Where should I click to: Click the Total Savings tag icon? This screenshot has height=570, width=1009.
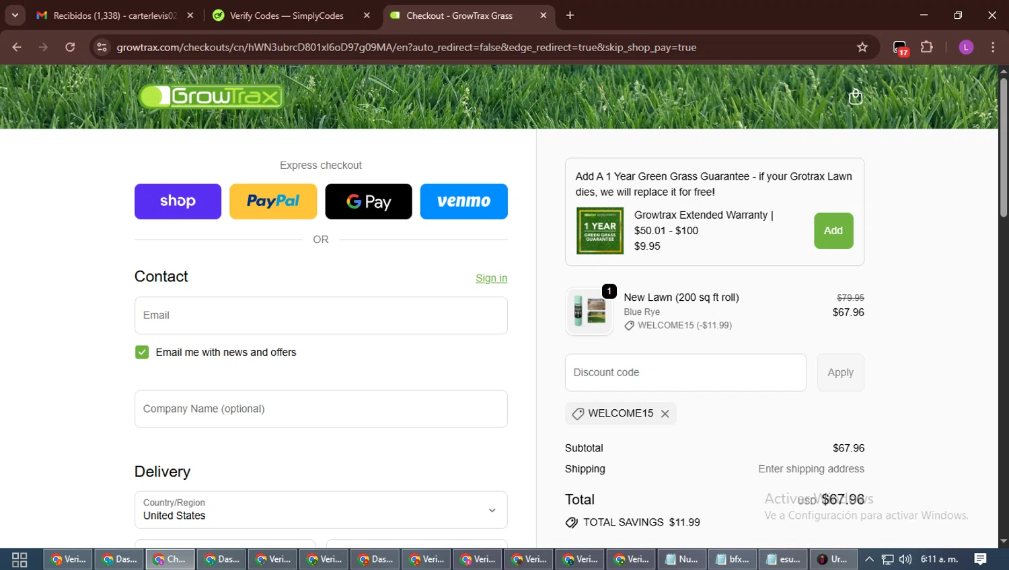(572, 523)
